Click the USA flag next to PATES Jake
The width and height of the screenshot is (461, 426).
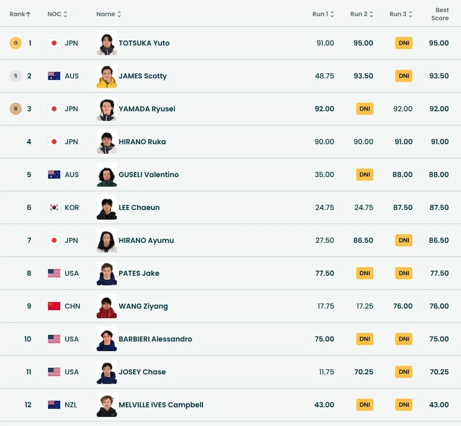54,273
